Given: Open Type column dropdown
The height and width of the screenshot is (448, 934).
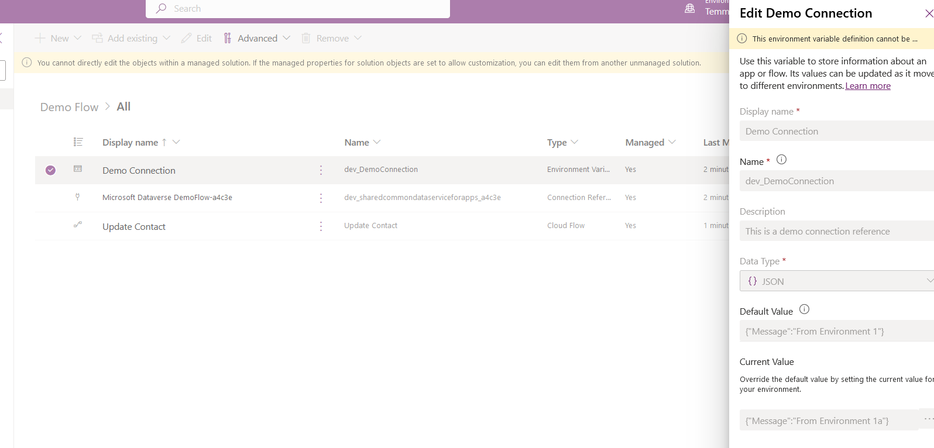Looking at the screenshot, I should pyautogui.click(x=574, y=142).
